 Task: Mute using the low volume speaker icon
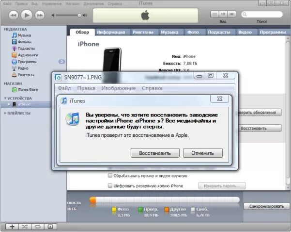pos(53,15)
